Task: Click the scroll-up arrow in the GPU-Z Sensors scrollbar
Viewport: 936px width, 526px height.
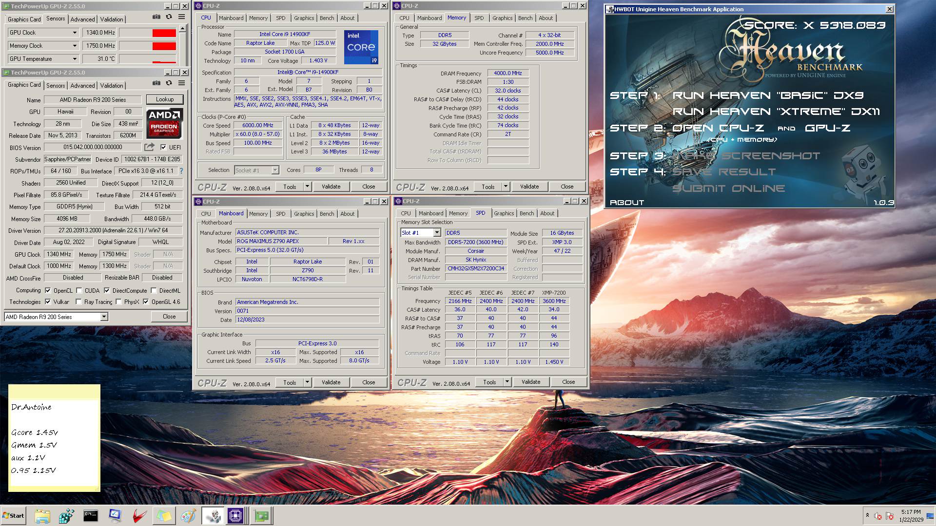Action: (x=182, y=29)
